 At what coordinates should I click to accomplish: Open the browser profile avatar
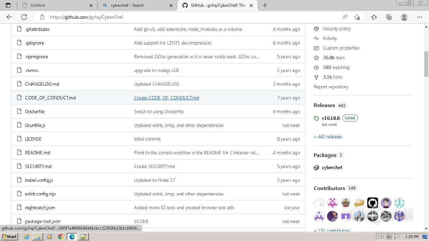(x=404, y=17)
